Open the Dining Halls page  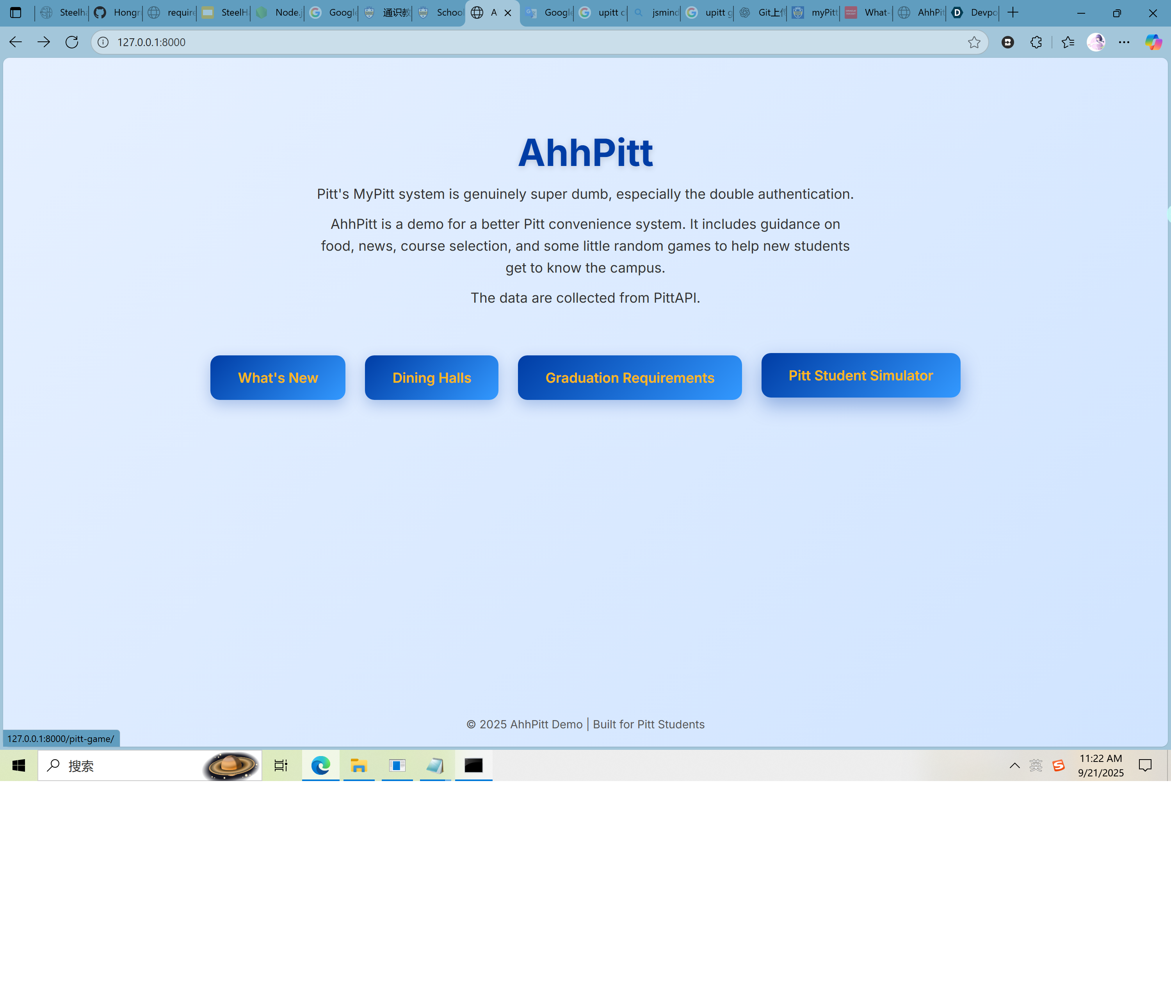pos(431,378)
